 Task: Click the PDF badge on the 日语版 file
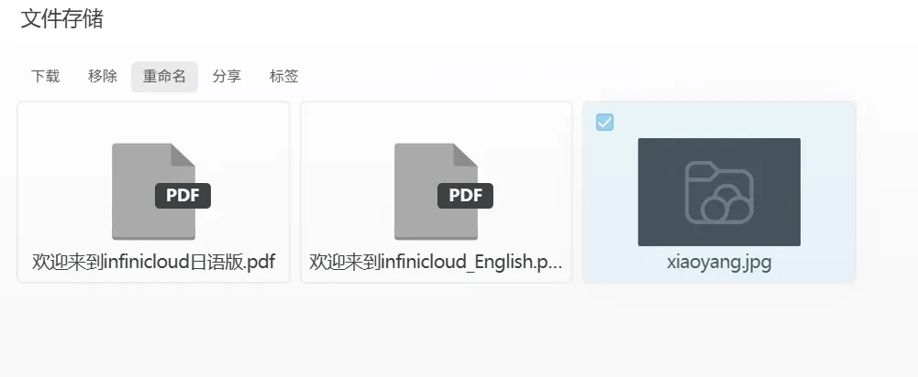pyautogui.click(x=182, y=195)
